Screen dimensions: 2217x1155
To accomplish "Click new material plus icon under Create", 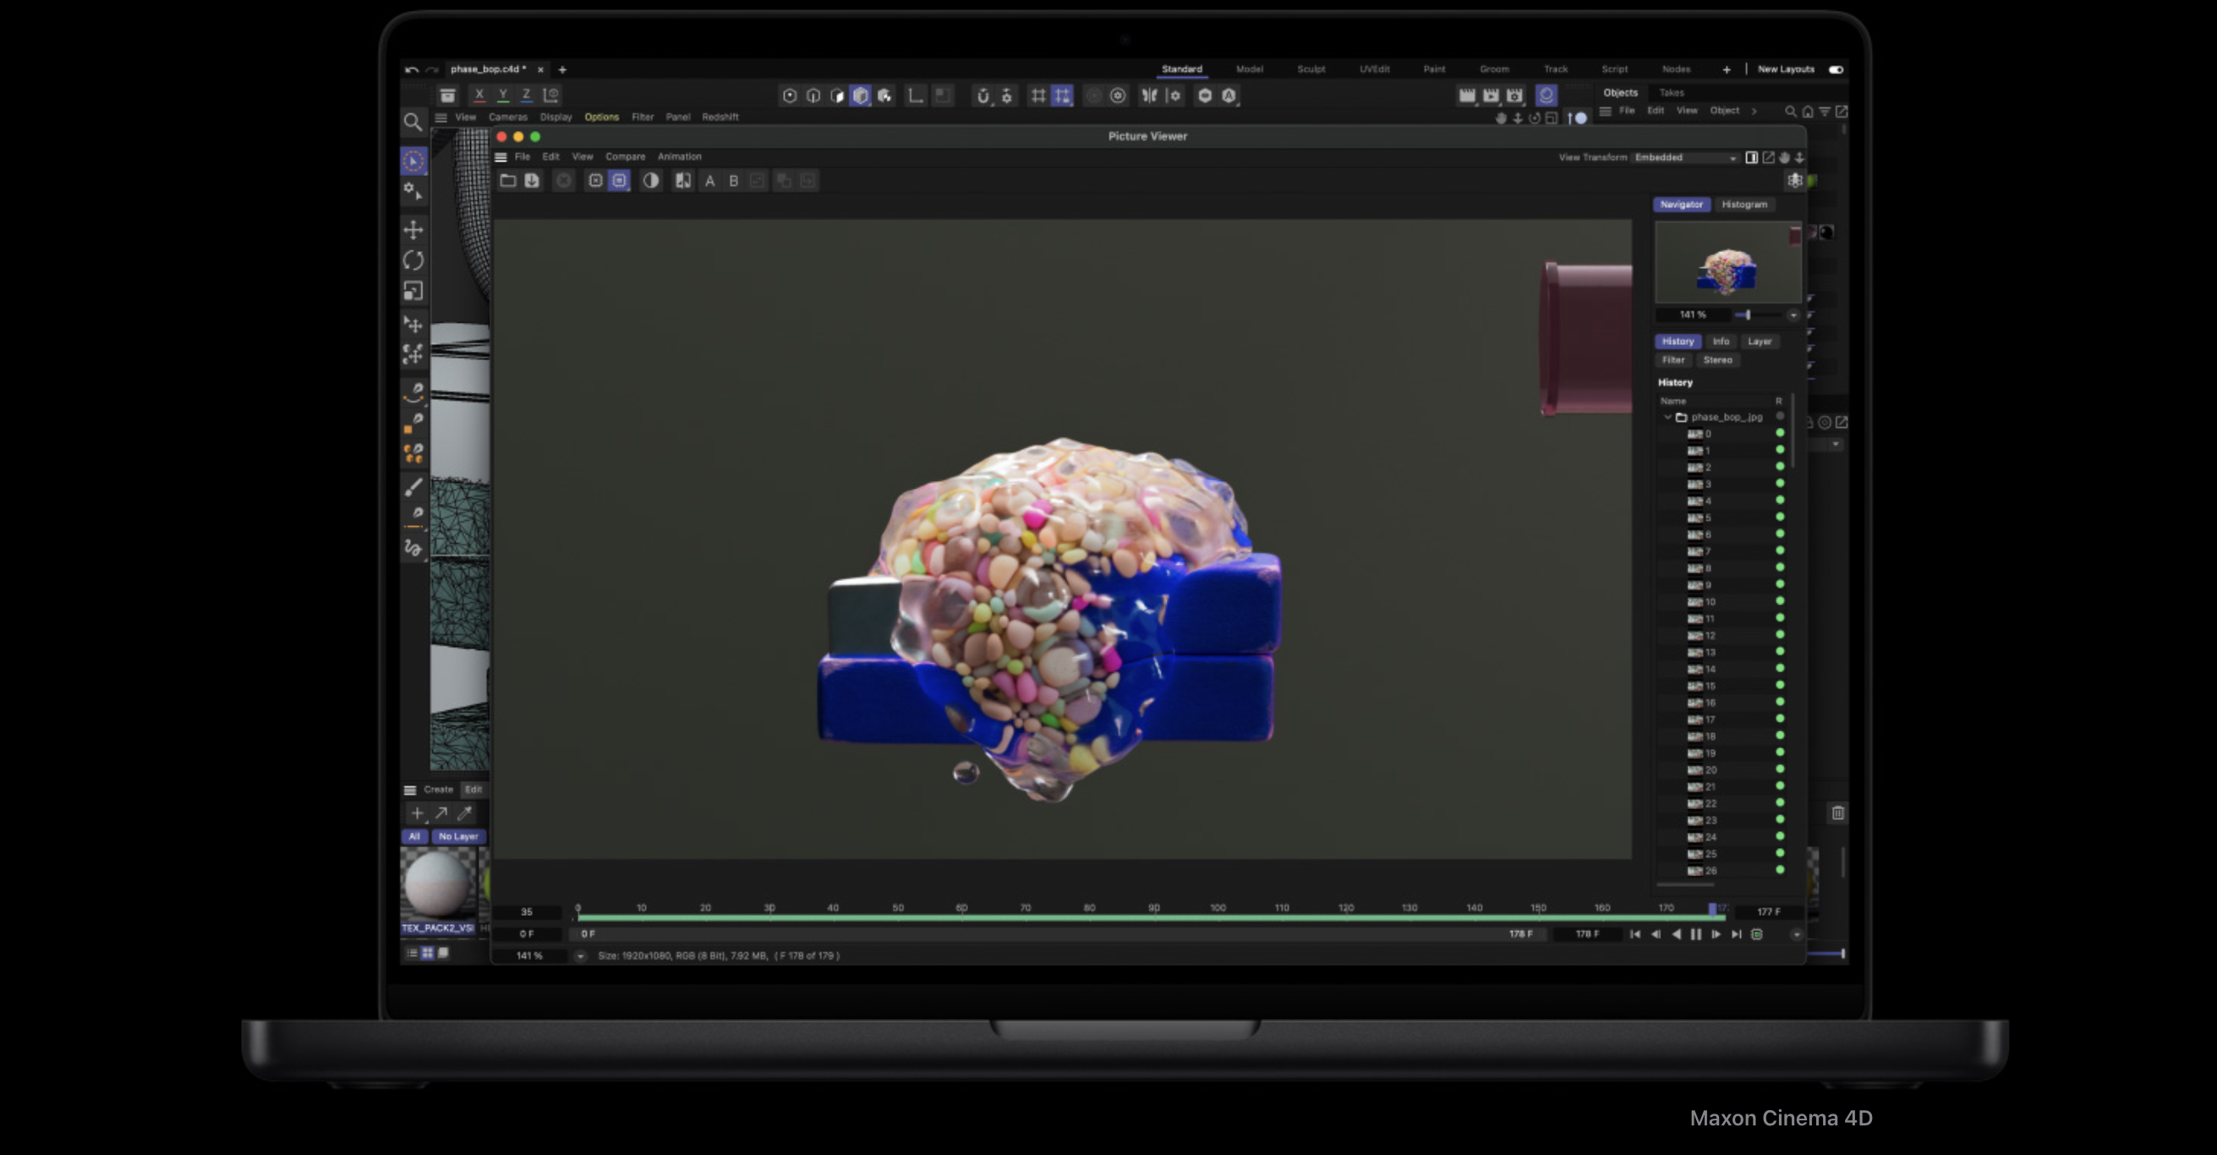I will point(418,813).
